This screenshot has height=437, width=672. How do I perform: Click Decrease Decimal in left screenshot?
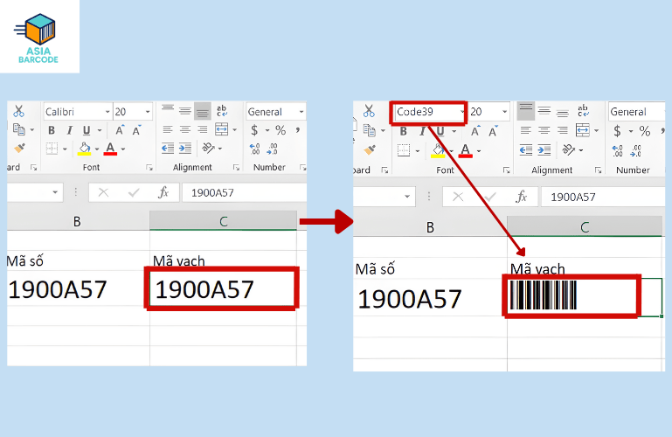(x=272, y=149)
